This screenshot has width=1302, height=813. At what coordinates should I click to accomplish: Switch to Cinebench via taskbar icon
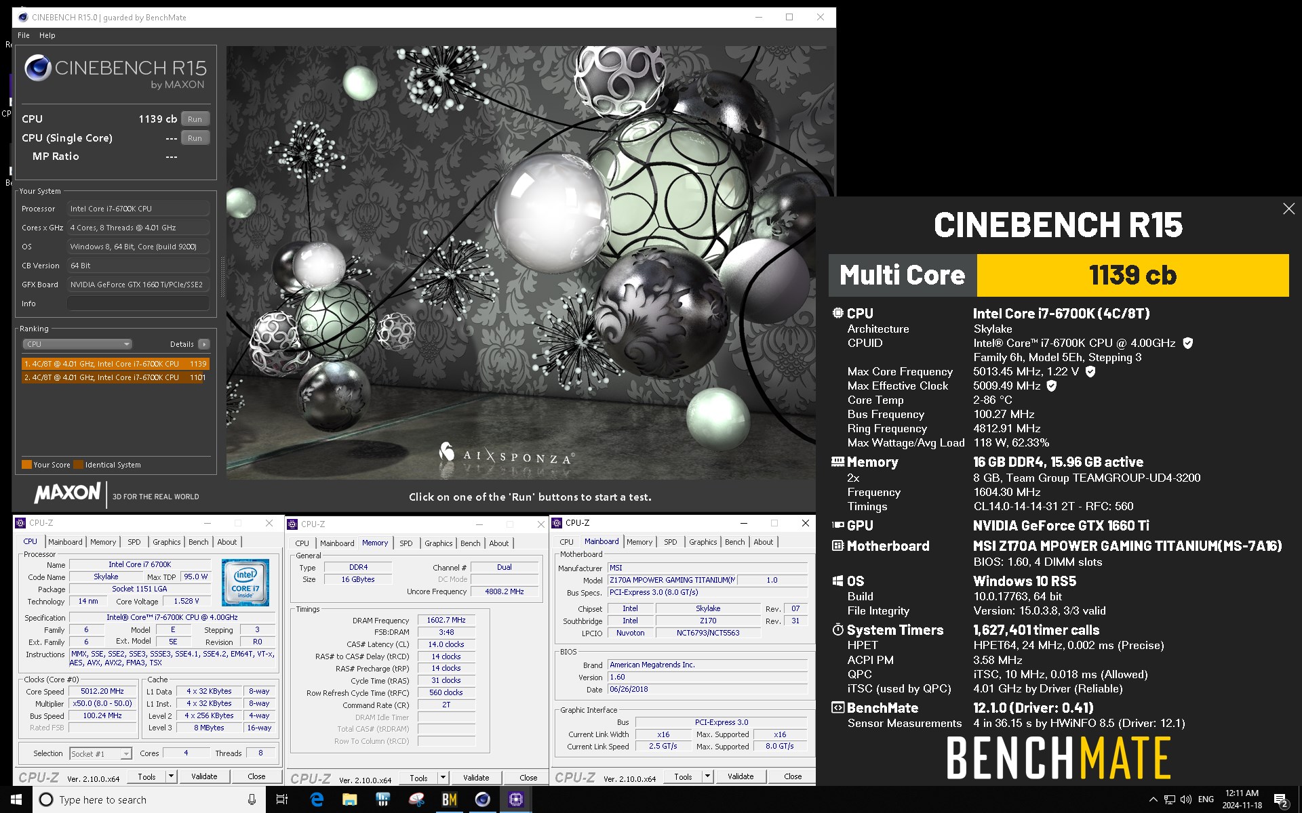pyautogui.click(x=482, y=799)
